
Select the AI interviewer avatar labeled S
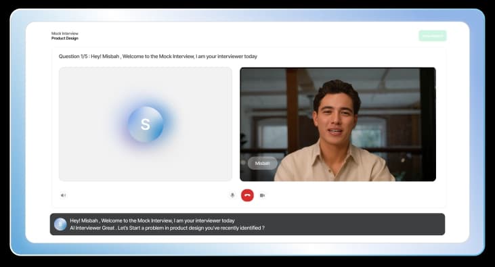(146, 124)
